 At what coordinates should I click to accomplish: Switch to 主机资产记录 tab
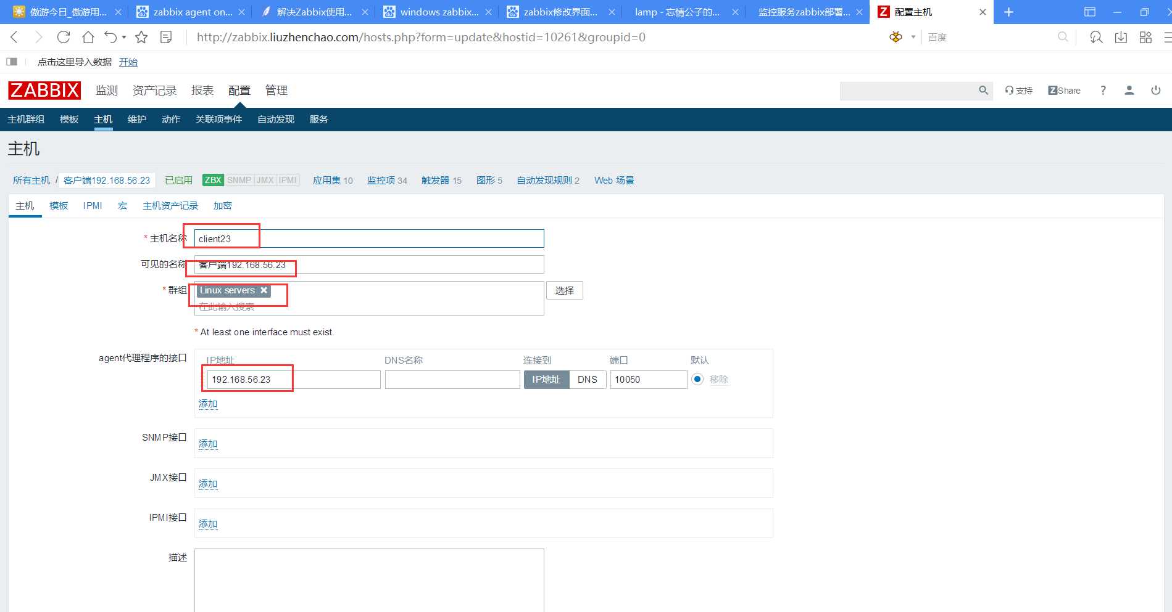(x=170, y=206)
